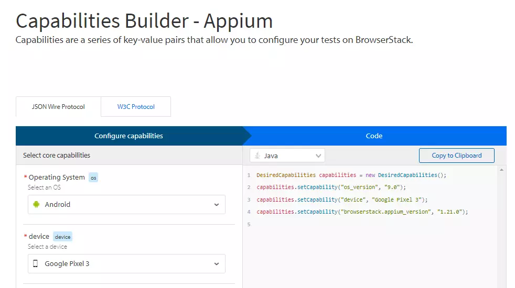Click the os_version capability code line

coord(331,187)
